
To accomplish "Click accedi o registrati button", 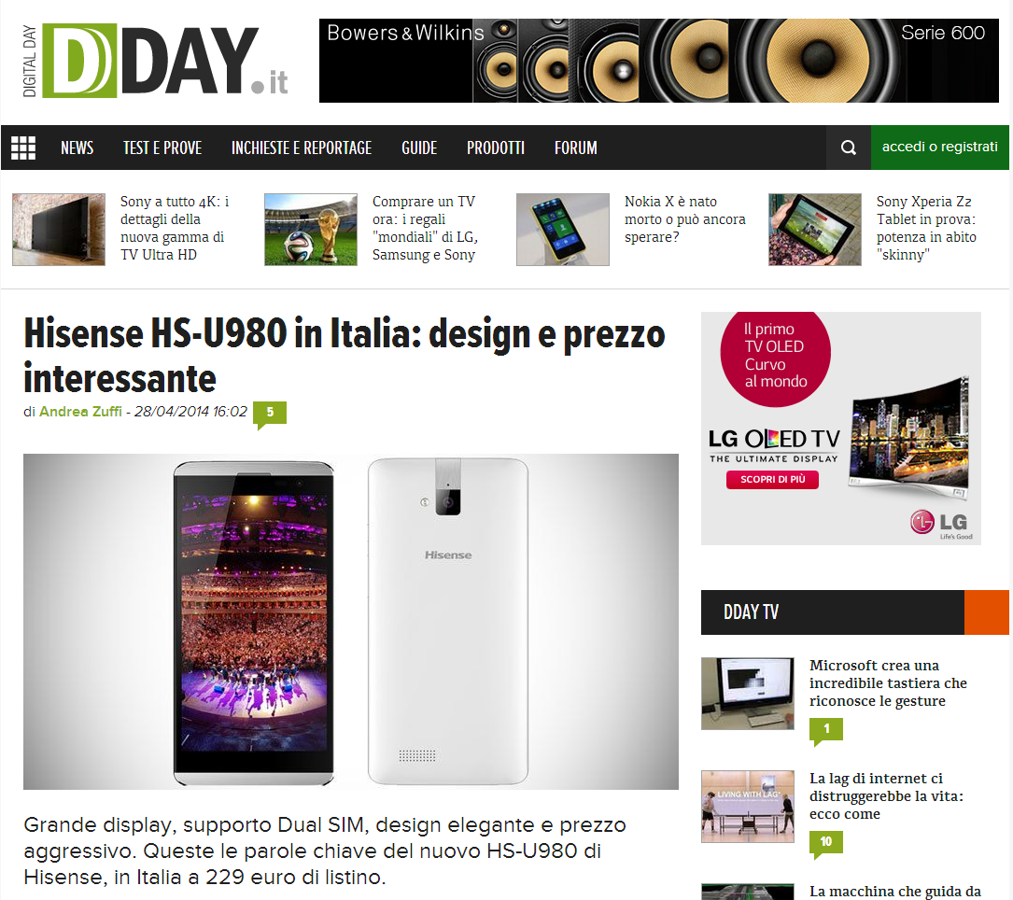I will tap(940, 148).
